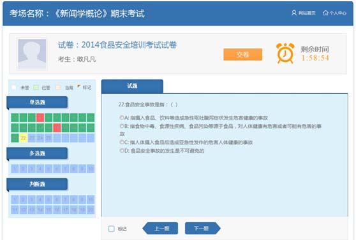Click the orange alarm clock icon
The height and width of the screenshot is (240, 356).
(x=285, y=53)
